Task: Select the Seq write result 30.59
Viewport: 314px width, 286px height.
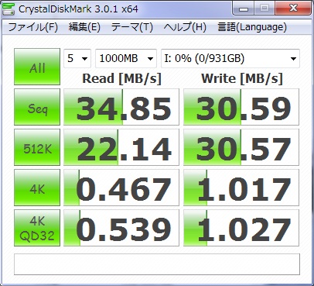Action: coord(241,107)
